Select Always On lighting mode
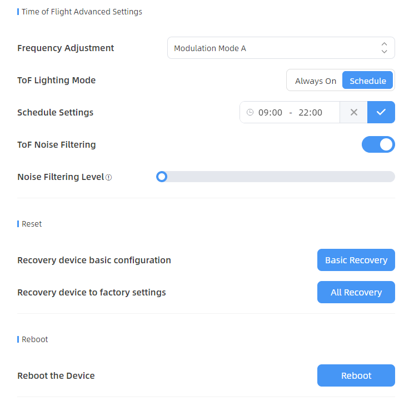Viewport: 419px width, 401px height. coord(315,81)
